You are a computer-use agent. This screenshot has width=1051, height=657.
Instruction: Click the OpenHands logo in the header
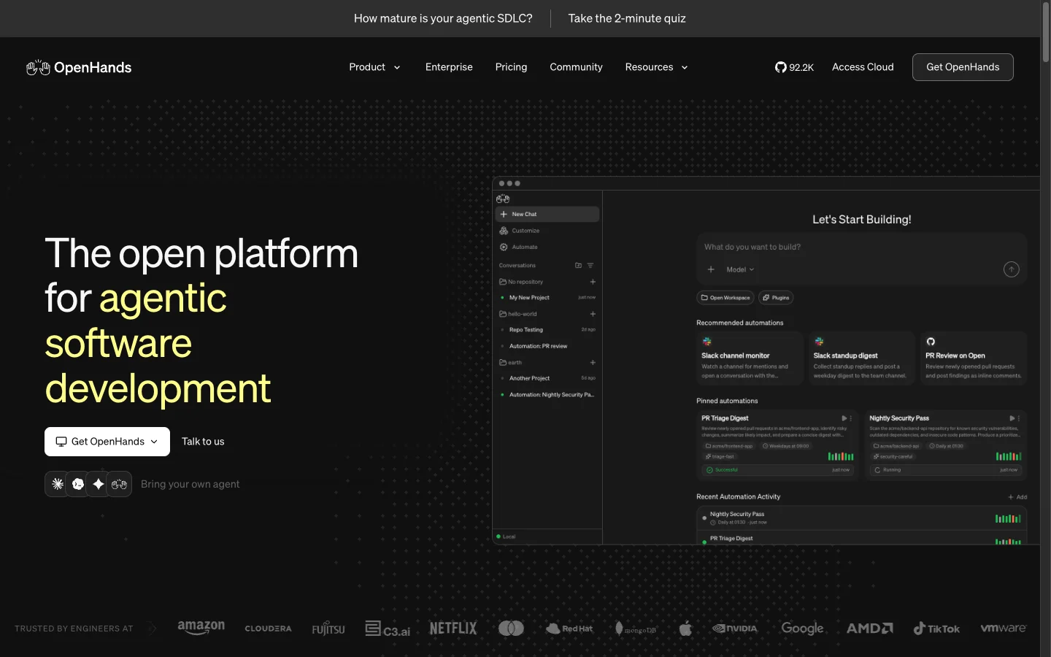click(79, 67)
